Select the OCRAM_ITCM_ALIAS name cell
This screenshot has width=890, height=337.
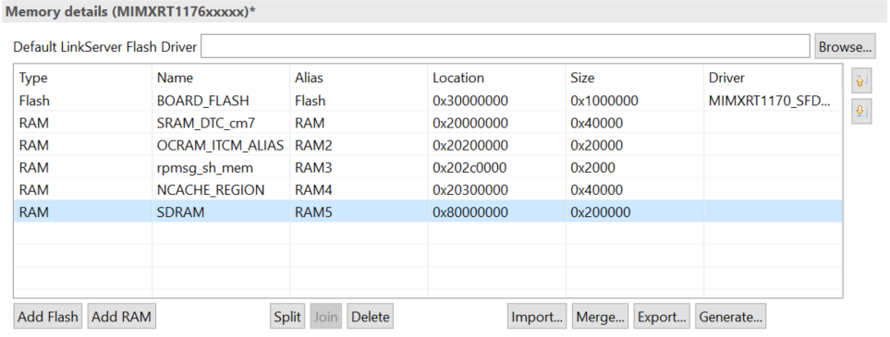[221, 145]
